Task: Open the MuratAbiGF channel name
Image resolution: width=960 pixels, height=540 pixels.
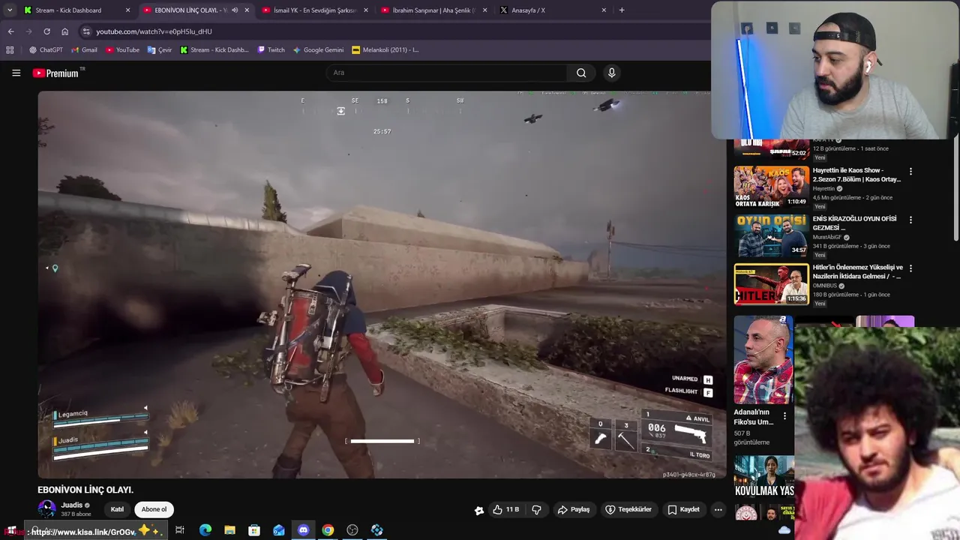Action: pos(827,237)
